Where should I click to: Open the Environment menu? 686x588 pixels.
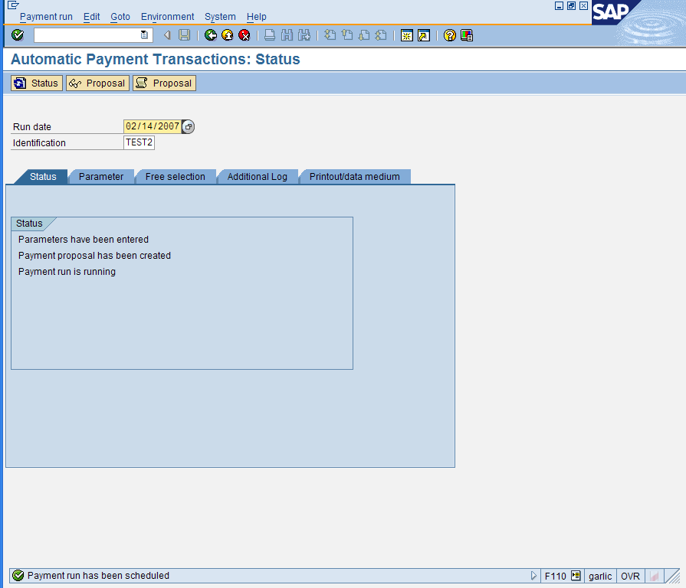tap(167, 16)
